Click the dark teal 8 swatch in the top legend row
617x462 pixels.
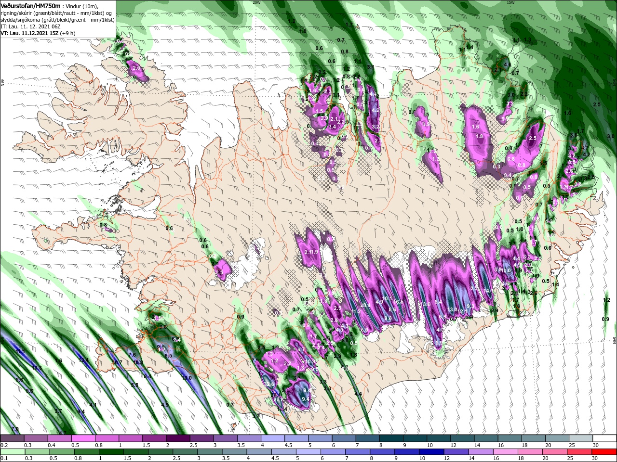point(391,439)
